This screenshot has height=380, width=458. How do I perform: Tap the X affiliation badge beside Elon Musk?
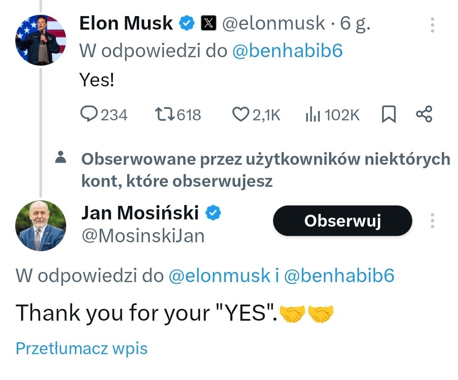(208, 24)
